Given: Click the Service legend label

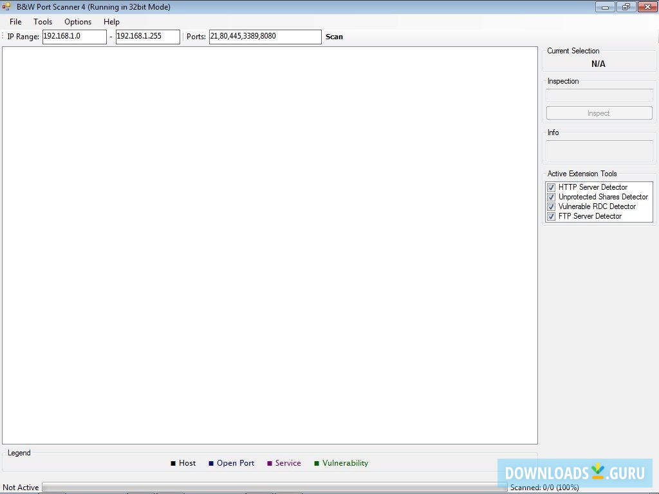Looking at the screenshot, I should pos(288,463).
